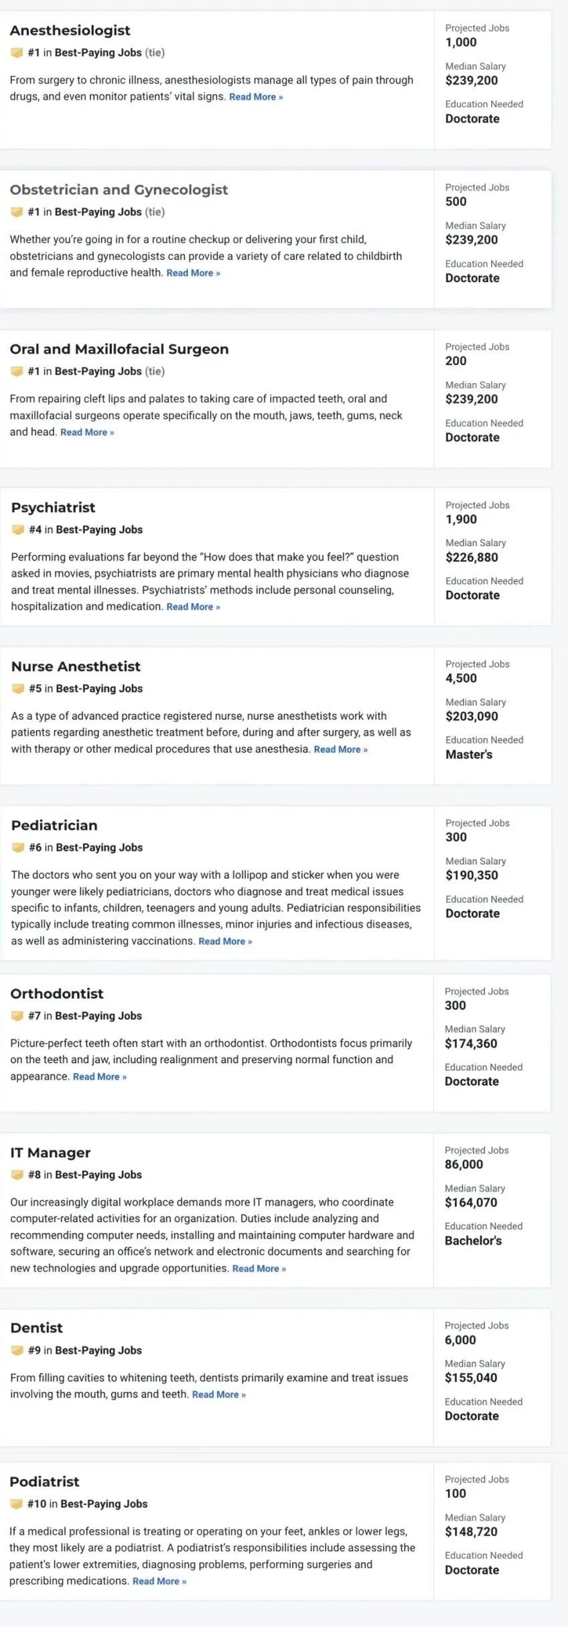This screenshot has height=1627, width=568.
Task: Open Obstetrician and Gynecologist job title
Action: coord(119,190)
